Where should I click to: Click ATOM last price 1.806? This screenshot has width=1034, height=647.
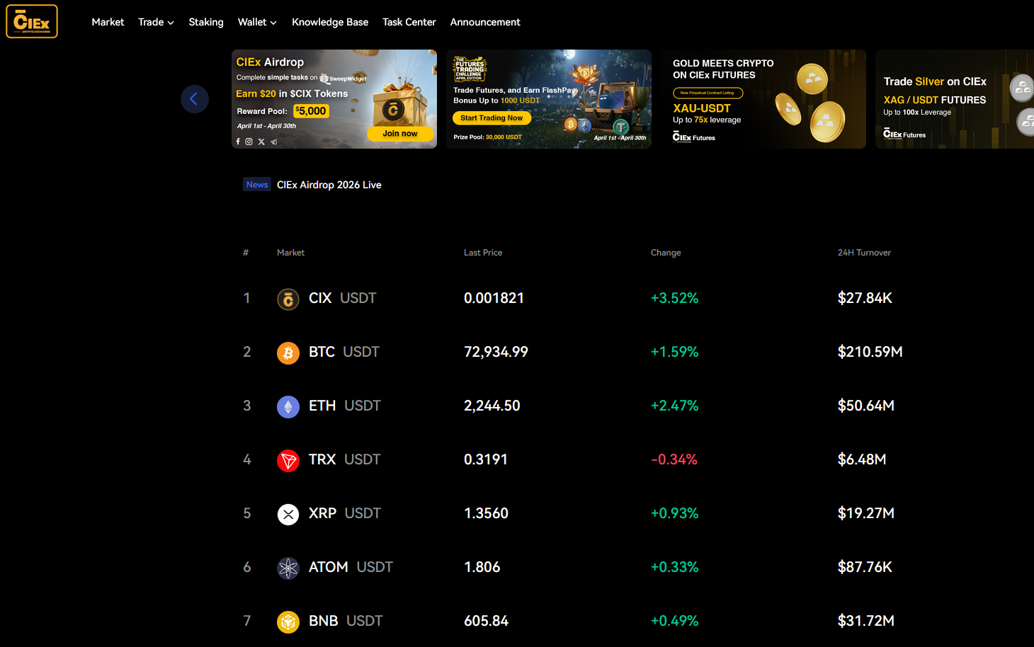(482, 567)
